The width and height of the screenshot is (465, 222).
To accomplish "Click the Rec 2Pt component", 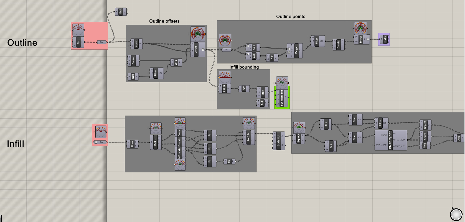I will point(248,137).
